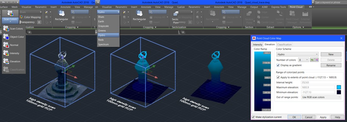
Task: Pick Blues from the open scheme list
Action: 108,17
